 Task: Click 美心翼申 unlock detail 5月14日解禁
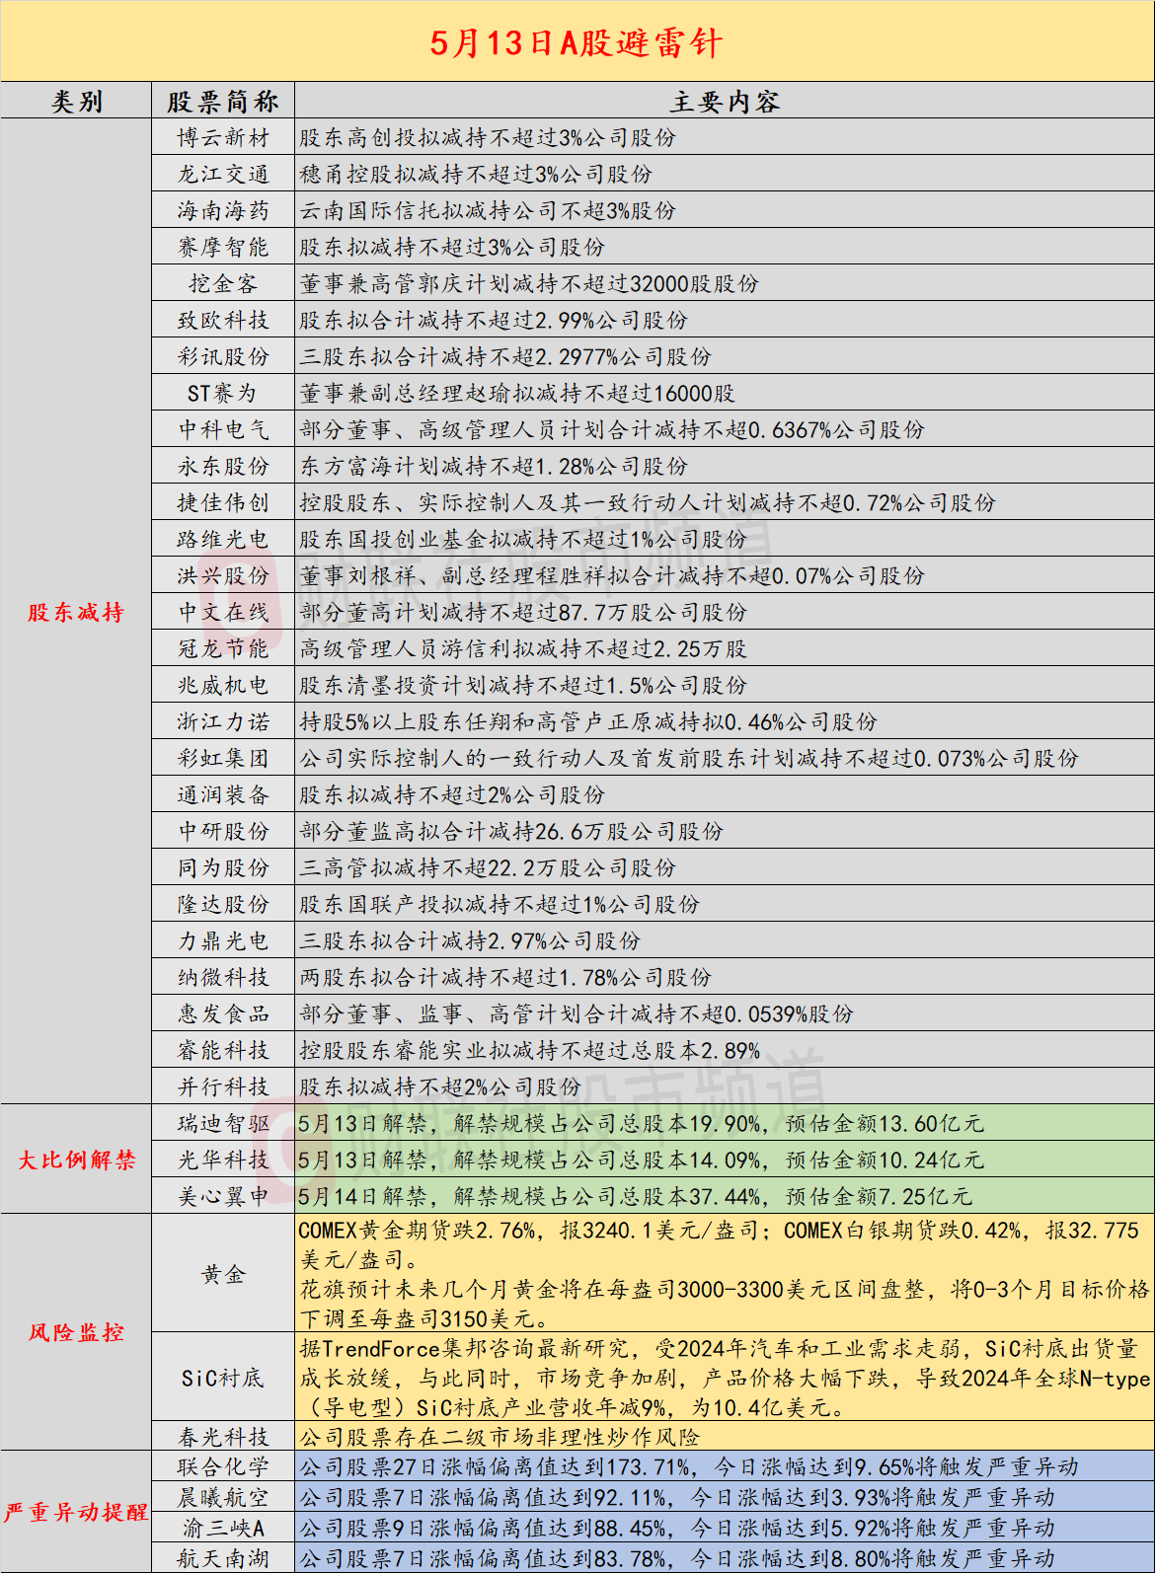(x=362, y=1196)
